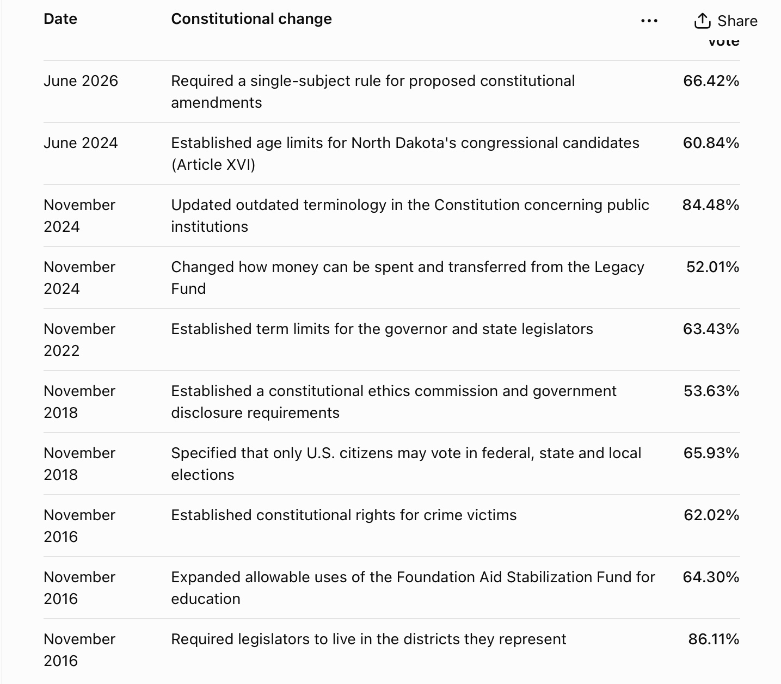Open the three-dot more options menu
The width and height of the screenshot is (781, 684).
click(x=649, y=21)
